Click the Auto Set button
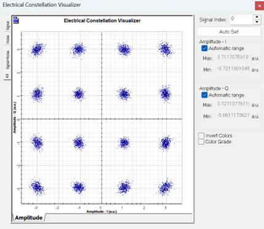Image resolution: width=264 pixels, height=229 pixels. [x=229, y=32]
